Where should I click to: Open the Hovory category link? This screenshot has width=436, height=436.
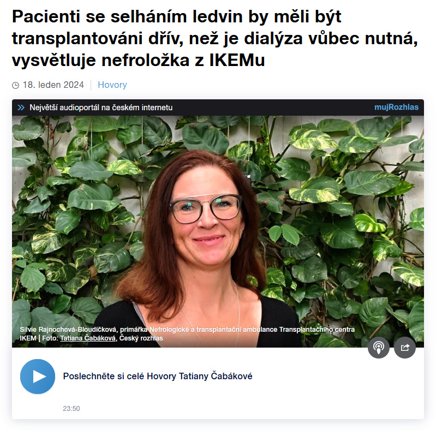[112, 85]
